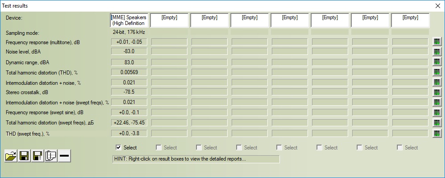Image resolution: width=445 pixels, height=178 pixels.
Task: Select the [MME] Speakers device slot
Action: click(129, 20)
